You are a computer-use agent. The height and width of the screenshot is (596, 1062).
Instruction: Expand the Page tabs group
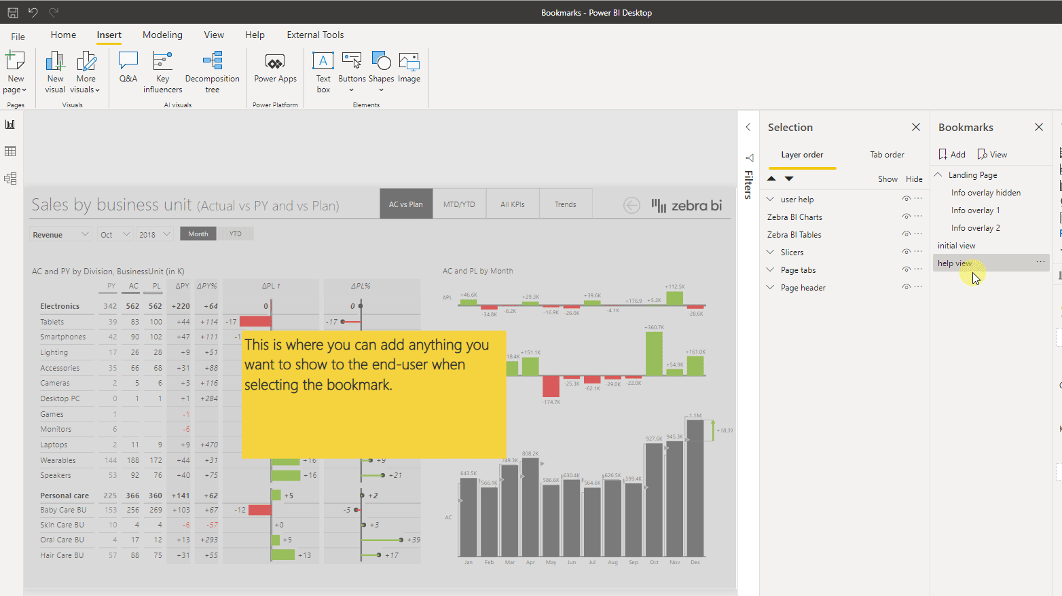click(771, 269)
